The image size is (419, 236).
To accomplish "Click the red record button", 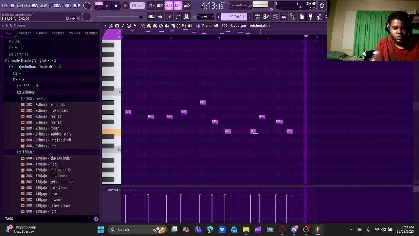I will click(125, 6).
